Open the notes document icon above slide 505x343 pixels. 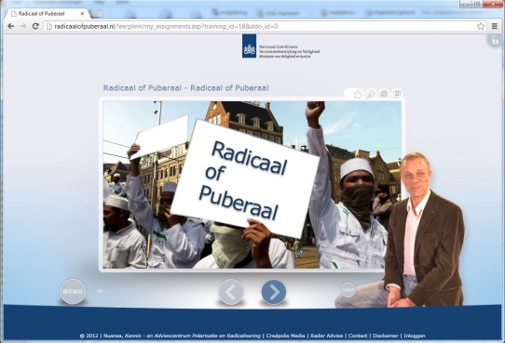coord(397,94)
